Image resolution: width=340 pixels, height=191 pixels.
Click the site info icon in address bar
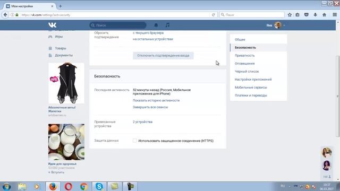point(12,15)
